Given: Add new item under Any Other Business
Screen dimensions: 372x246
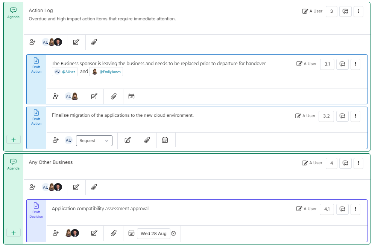Looking at the screenshot, I should pos(14,233).
